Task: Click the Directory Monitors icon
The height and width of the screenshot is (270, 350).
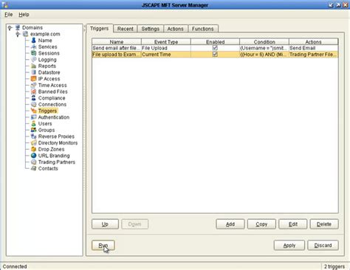Action: (34, 142)
